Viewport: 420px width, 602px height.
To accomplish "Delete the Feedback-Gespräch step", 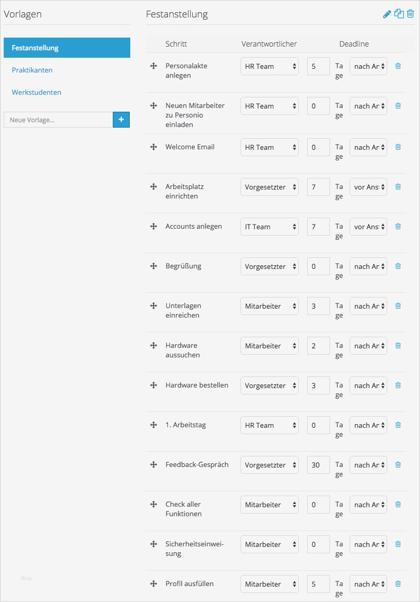I will point(398,465).
